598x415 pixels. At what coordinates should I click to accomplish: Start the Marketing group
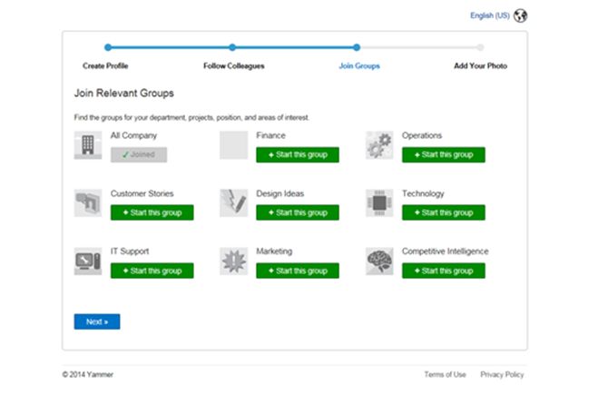pos(298,271)
